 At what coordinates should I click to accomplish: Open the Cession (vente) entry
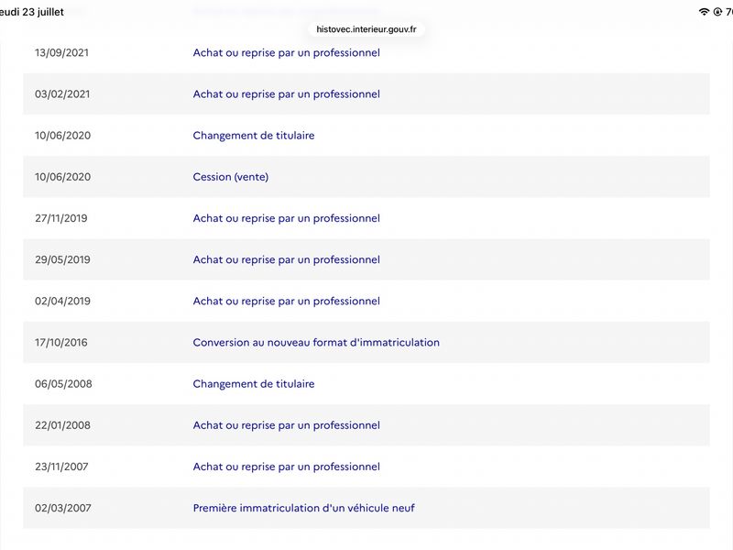point(231,177)
